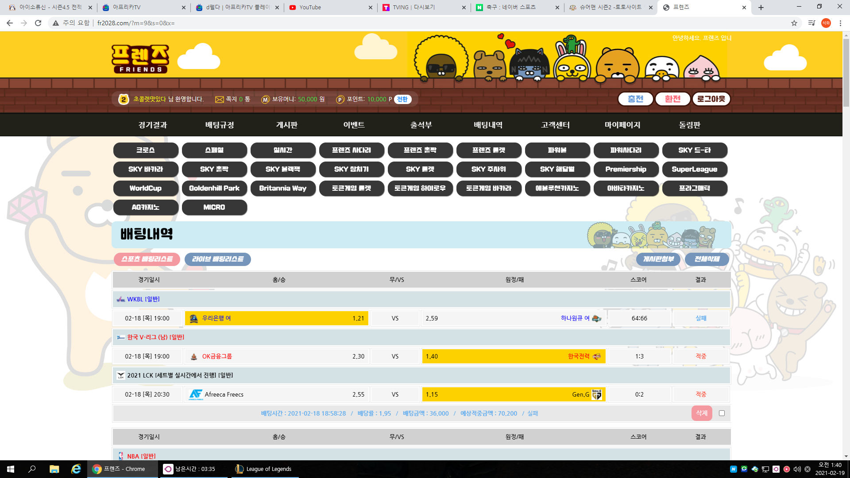The image size is (850, 478).
Task: Click the volume speaker tray icon
Action: coord(797,469)
